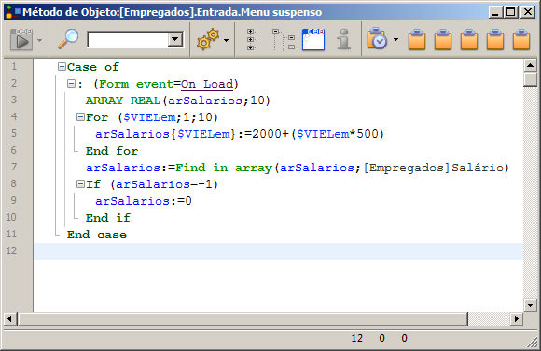Click the clipboard history clock icon
This screenshot has width=541, height=351.
pyautogui.click(x=377, y=38)
